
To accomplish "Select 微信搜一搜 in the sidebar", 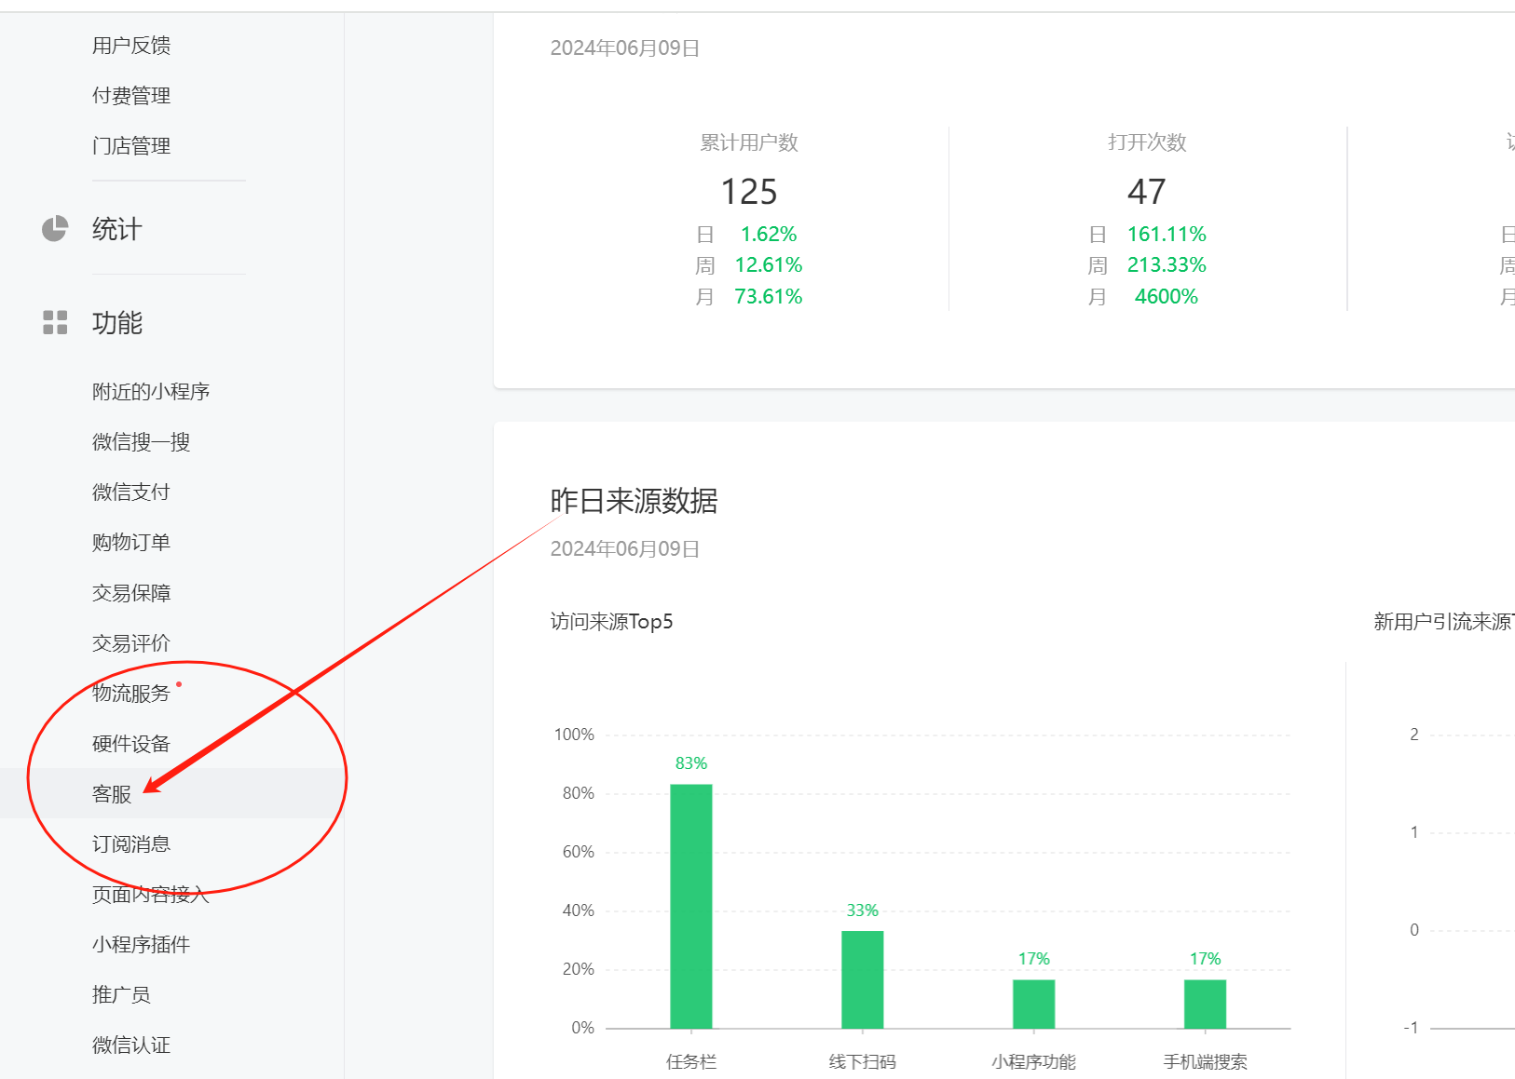I will (x=141, y=442).
